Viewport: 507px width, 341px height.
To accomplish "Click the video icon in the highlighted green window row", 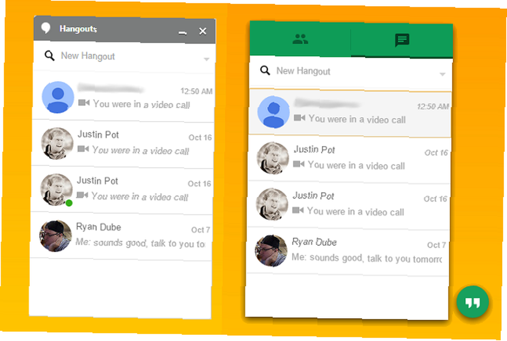I will (x=299, y=118).
